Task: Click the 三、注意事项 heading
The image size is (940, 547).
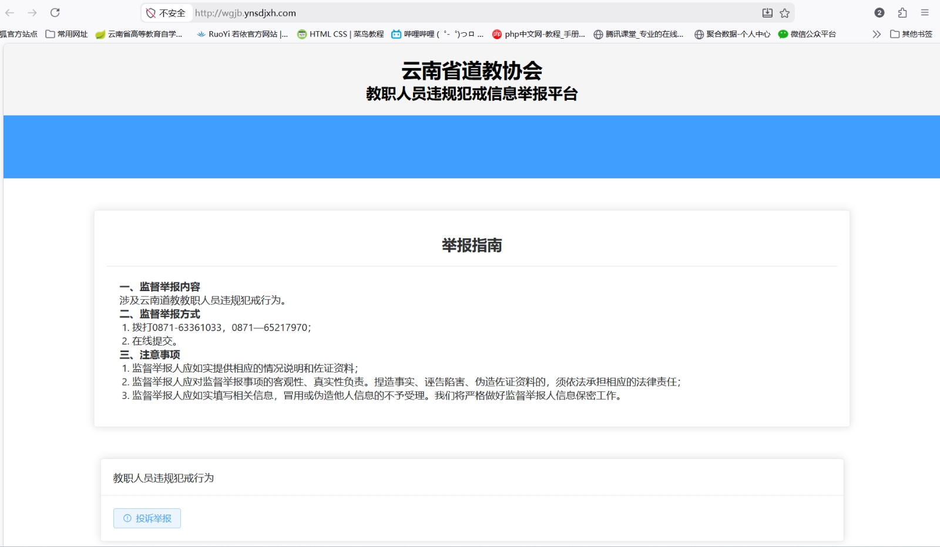Action: tap(150, 354)
